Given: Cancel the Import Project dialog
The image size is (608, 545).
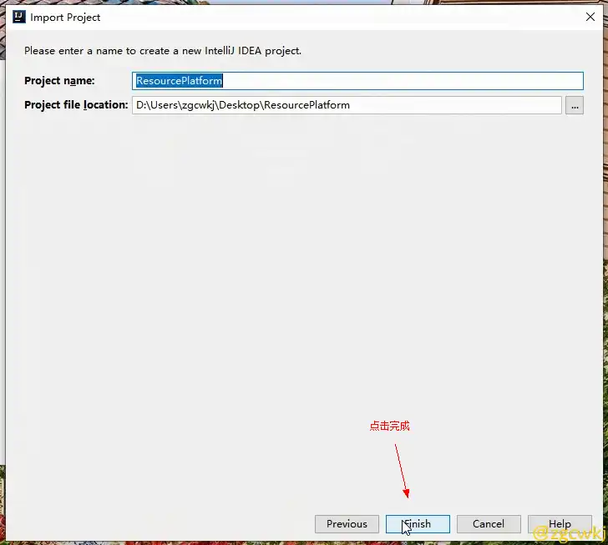Looking at the screenshot, I should [489, 524].
